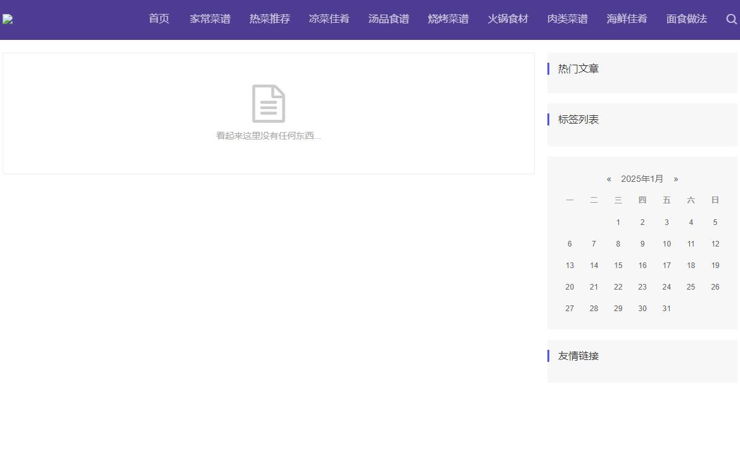Open the 肉类菜谱 category
Viewport: 740px width, 462px height.
567,19
